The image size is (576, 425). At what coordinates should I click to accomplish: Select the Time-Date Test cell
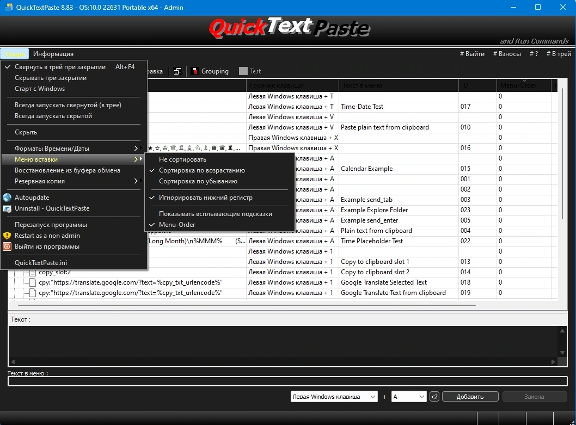[x=399, y=107]
